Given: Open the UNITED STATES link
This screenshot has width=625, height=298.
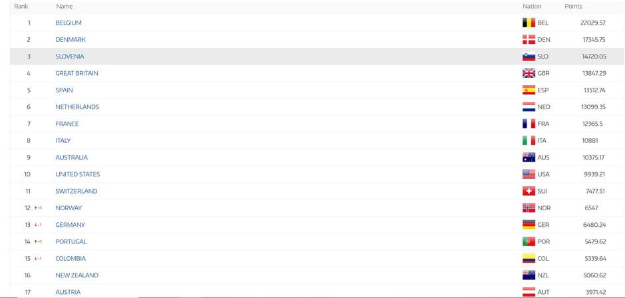Looking at the screenshot, I should point(78,174).
